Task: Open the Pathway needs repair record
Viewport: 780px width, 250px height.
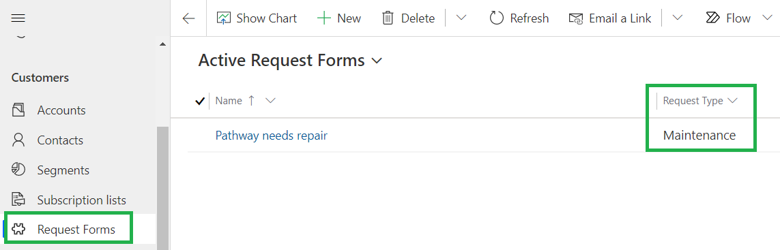Action: tap(271, 135)
